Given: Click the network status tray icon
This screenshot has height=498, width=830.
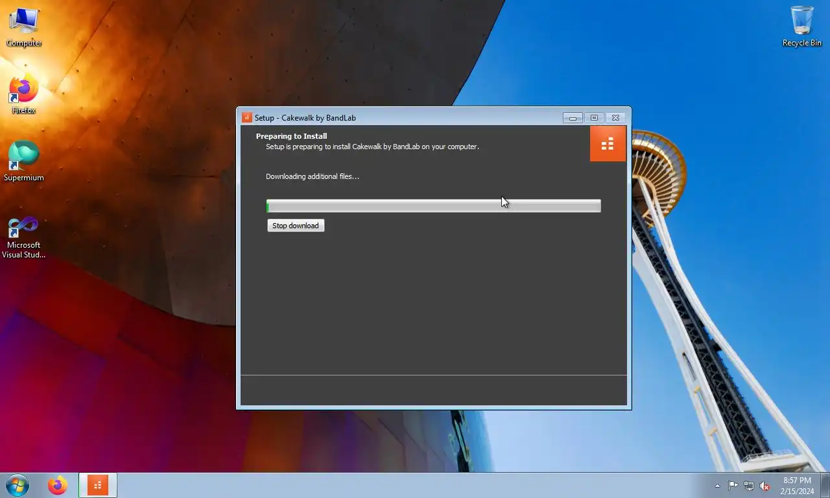Looking at the screenshot, I should click(x=749, y=486).
